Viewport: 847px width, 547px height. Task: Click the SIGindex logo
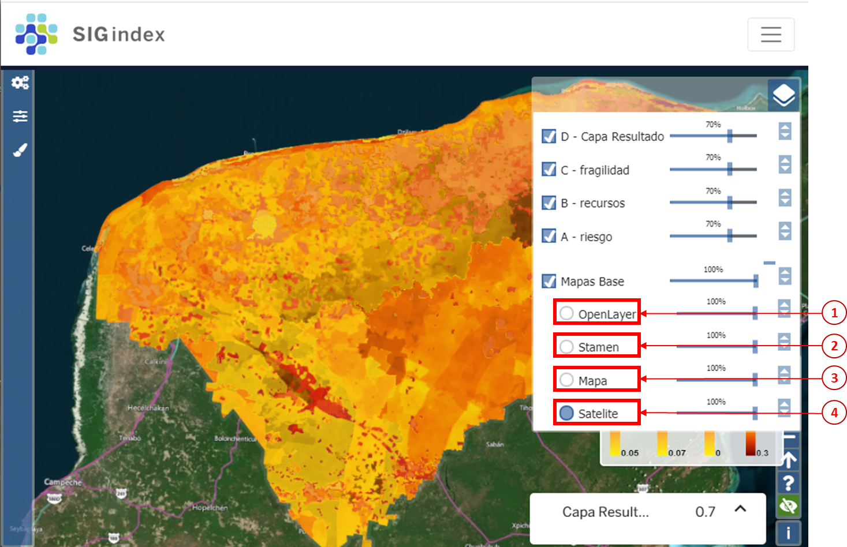pos(90,34)
